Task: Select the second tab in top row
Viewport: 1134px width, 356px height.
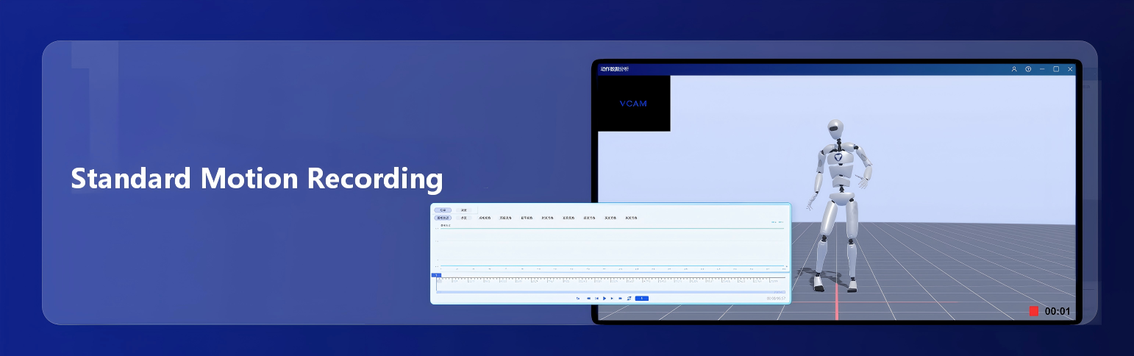Action: coord(463,210)
